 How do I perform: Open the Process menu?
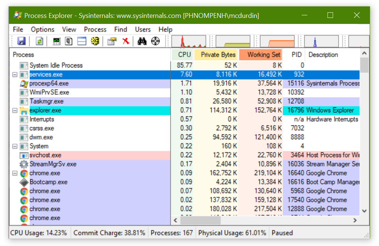coord(95,29)
